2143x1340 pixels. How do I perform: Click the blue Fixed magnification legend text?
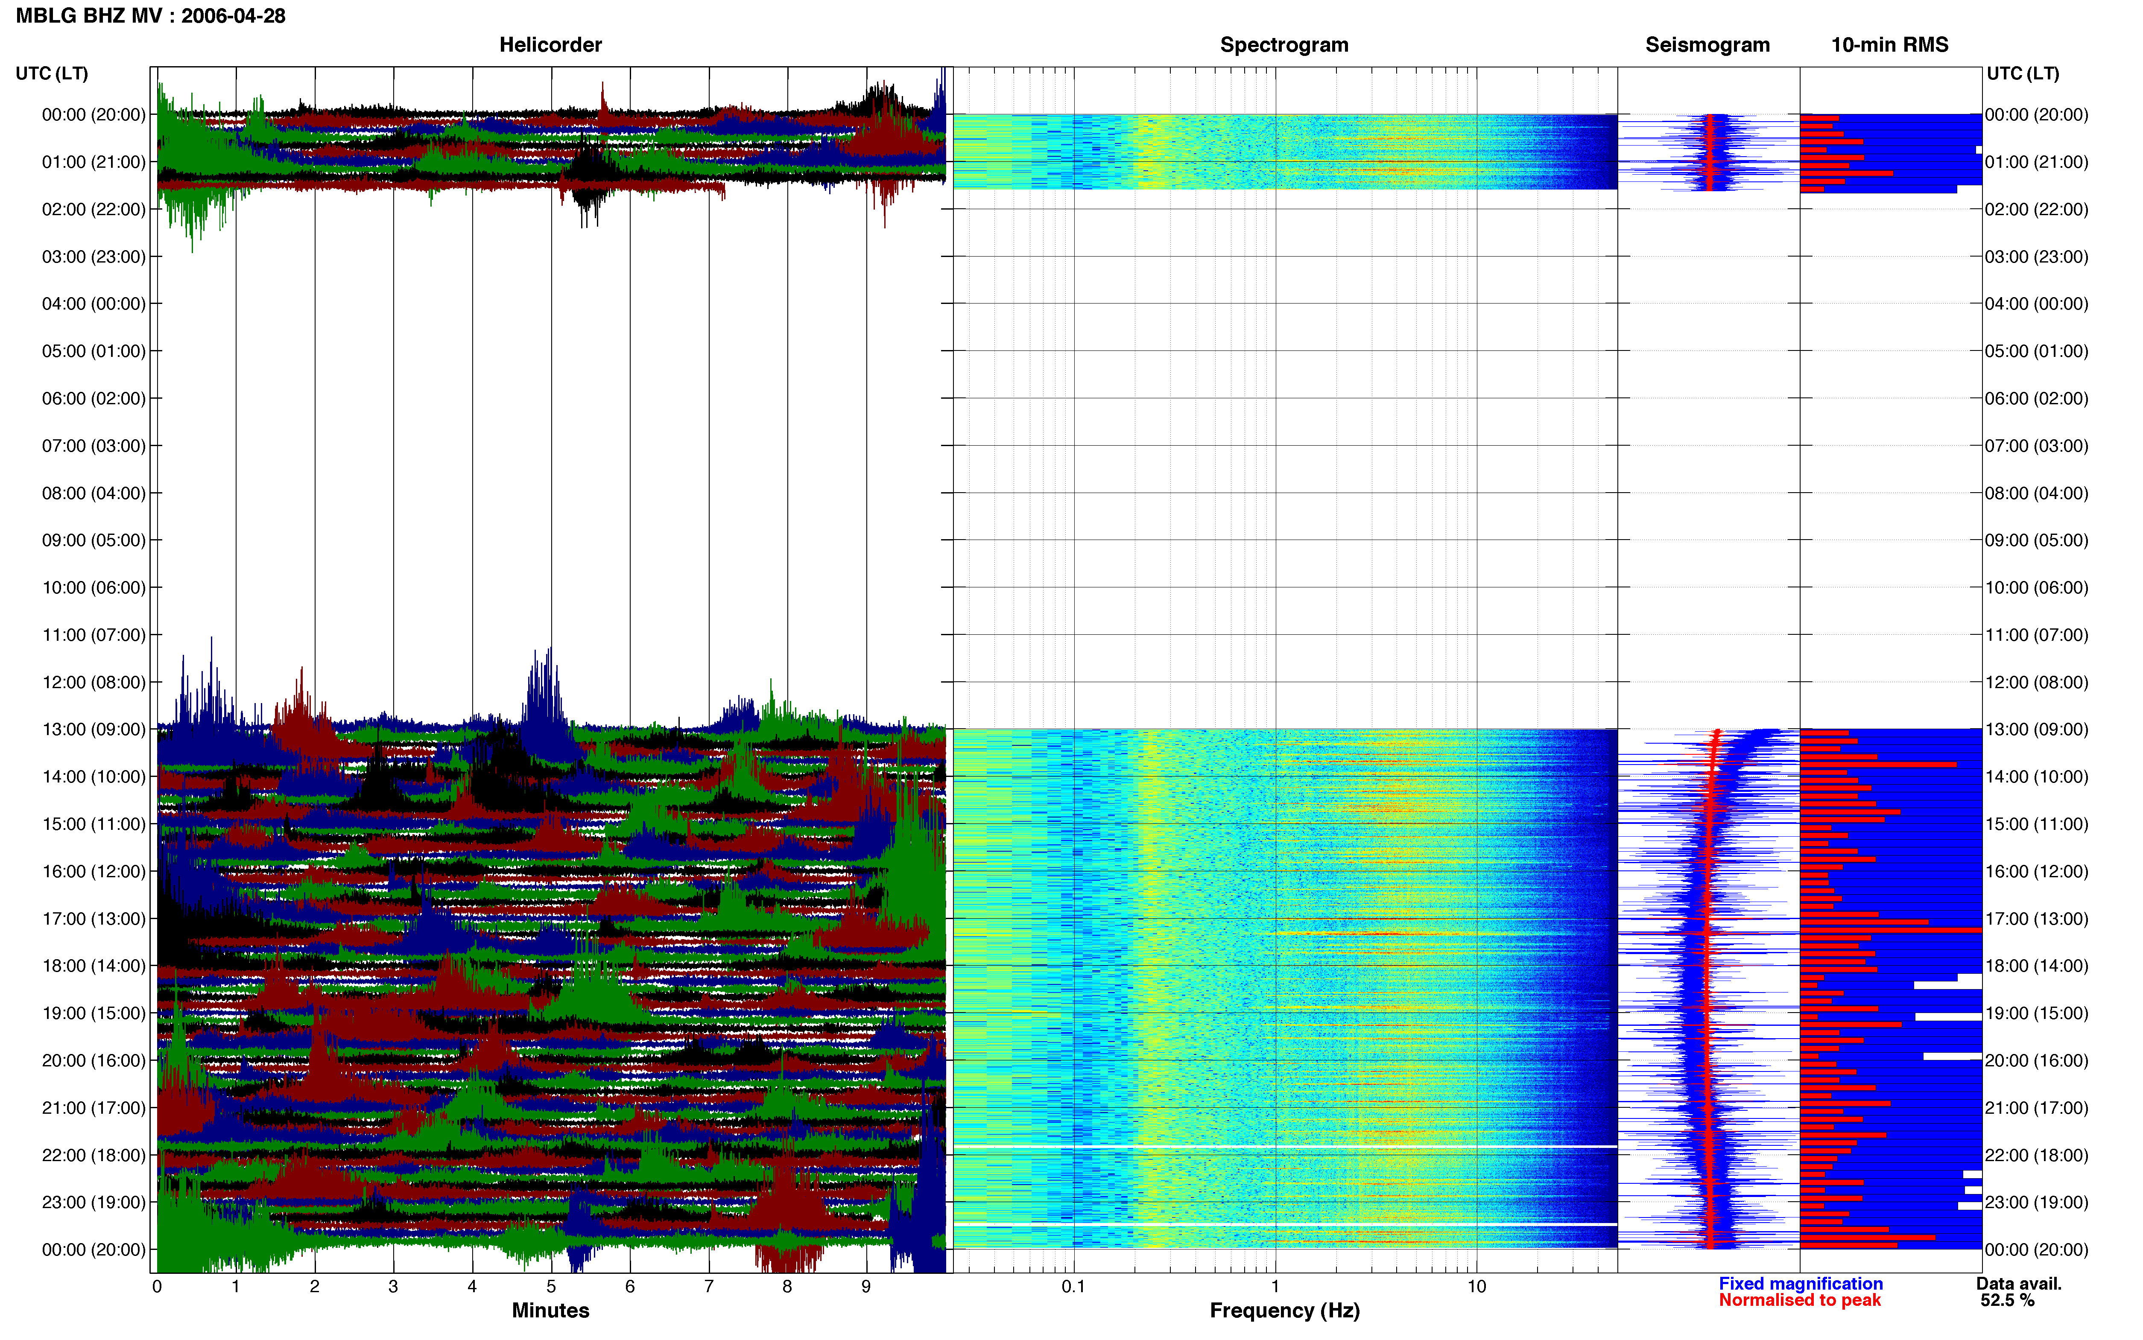pos(1801,1283)
